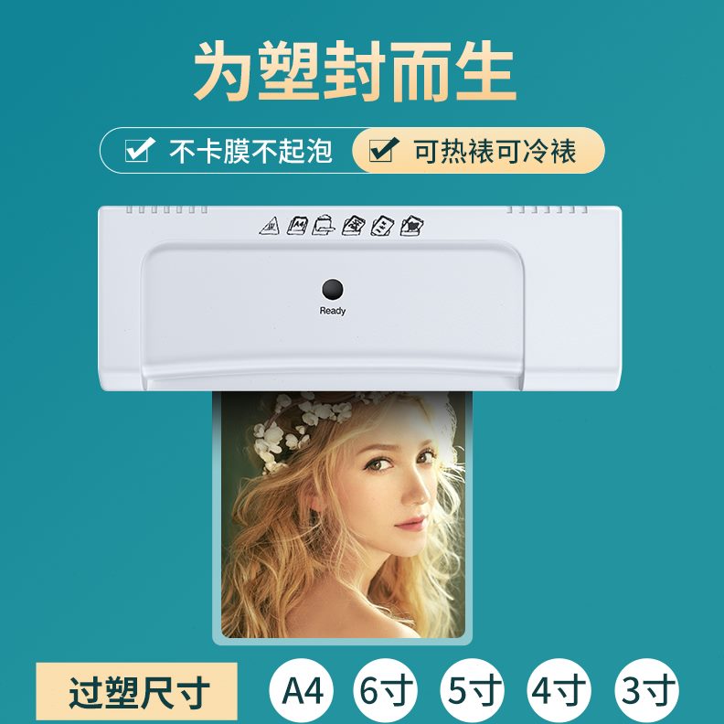Toggle the 可热裱可冷裱 checkbox
The height and width of the screenshot is (724, 724).
(x=383, y=150)
